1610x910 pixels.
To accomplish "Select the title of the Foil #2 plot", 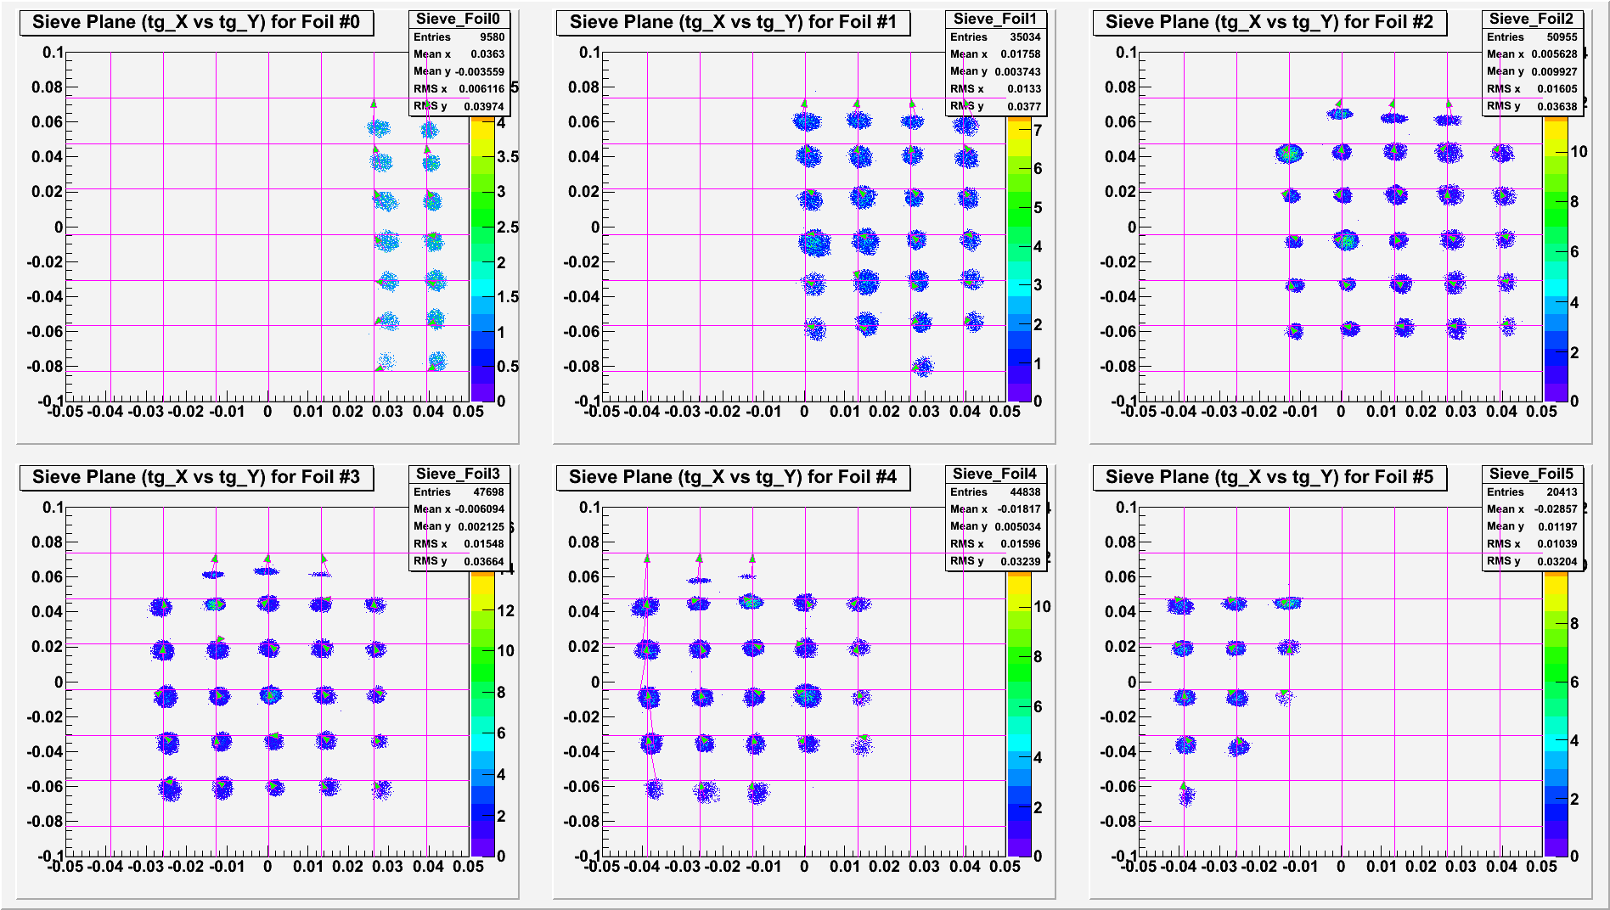I will coord(1269,22).
